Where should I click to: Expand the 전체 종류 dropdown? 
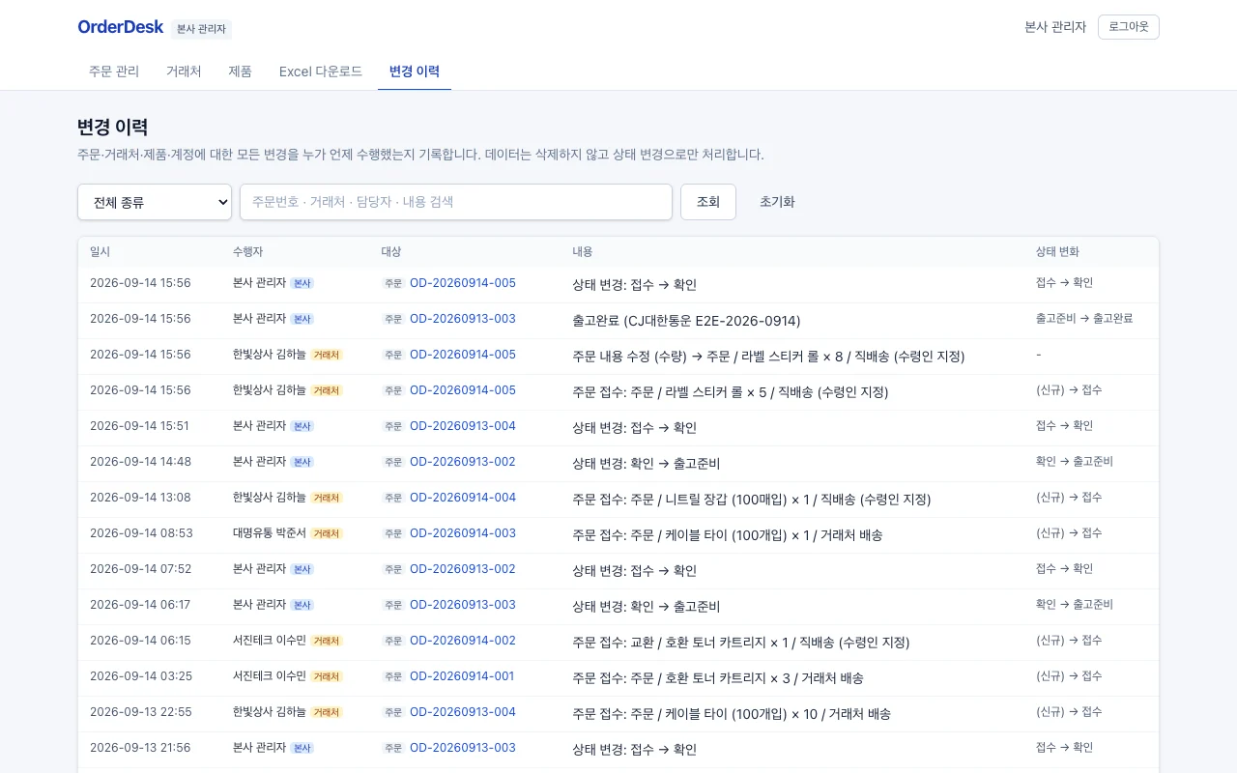155,202
